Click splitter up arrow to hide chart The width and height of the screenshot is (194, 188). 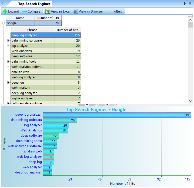[107, 105]
